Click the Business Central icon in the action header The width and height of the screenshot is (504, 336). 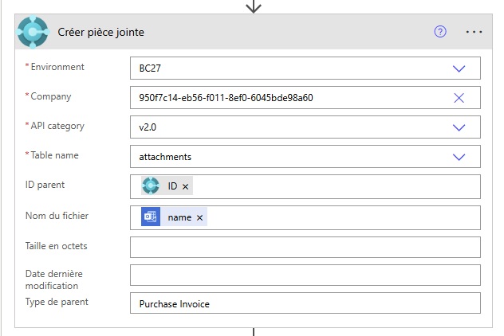33,33
